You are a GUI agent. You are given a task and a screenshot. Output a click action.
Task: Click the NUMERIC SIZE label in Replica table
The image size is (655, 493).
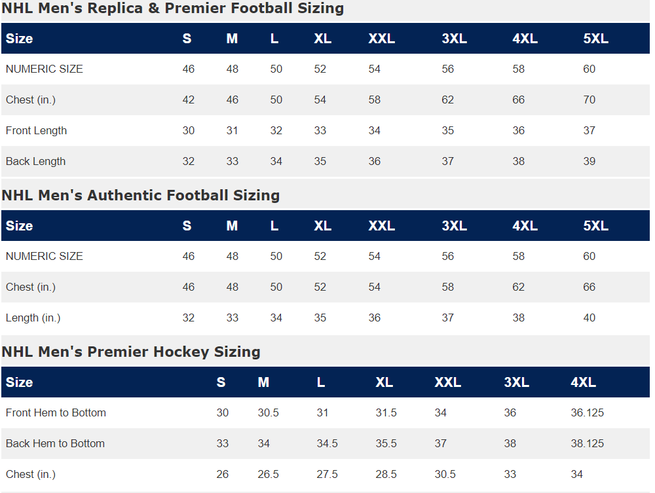click(x=45, y=69)
